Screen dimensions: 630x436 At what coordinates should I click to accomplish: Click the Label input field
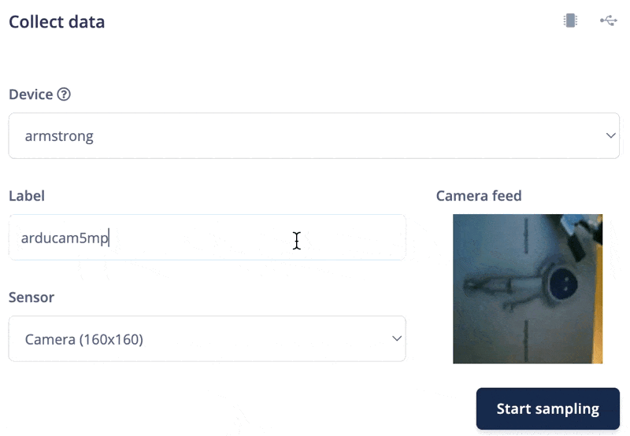pos(207,237)
